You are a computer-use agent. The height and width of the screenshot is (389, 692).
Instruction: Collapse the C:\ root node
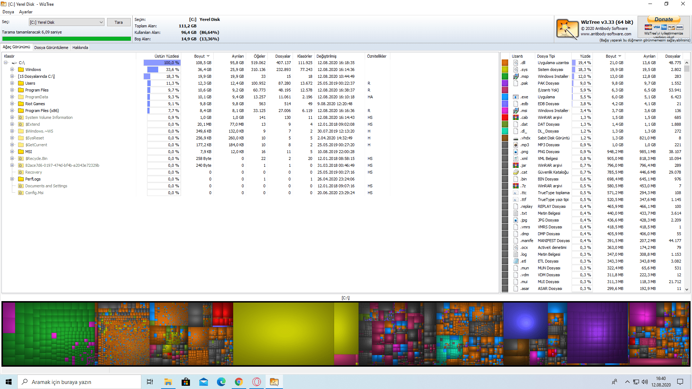tap(6, 63)
